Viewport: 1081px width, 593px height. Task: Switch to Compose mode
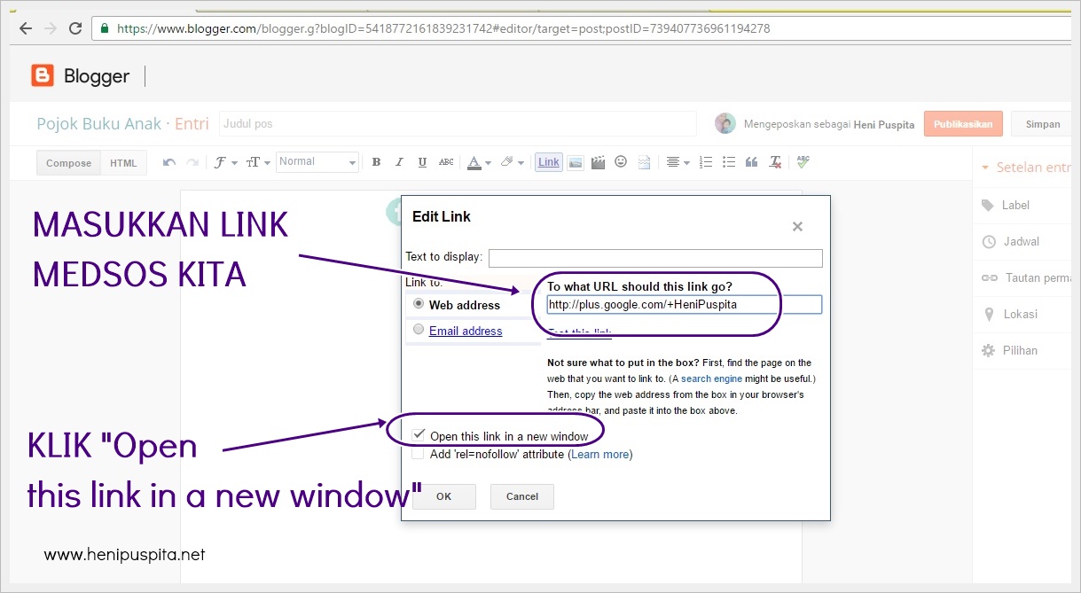[68, 163]
